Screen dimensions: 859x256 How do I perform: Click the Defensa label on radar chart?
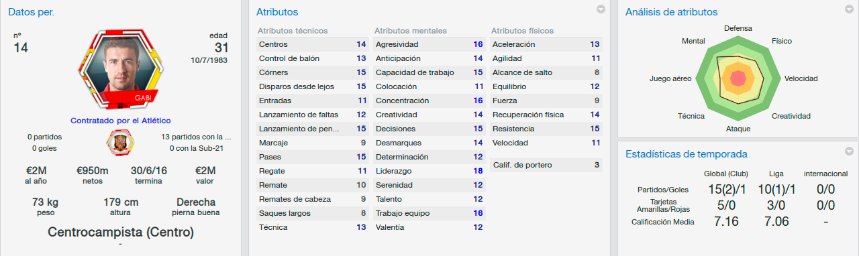pyautogui.click(x=738, y=29)
